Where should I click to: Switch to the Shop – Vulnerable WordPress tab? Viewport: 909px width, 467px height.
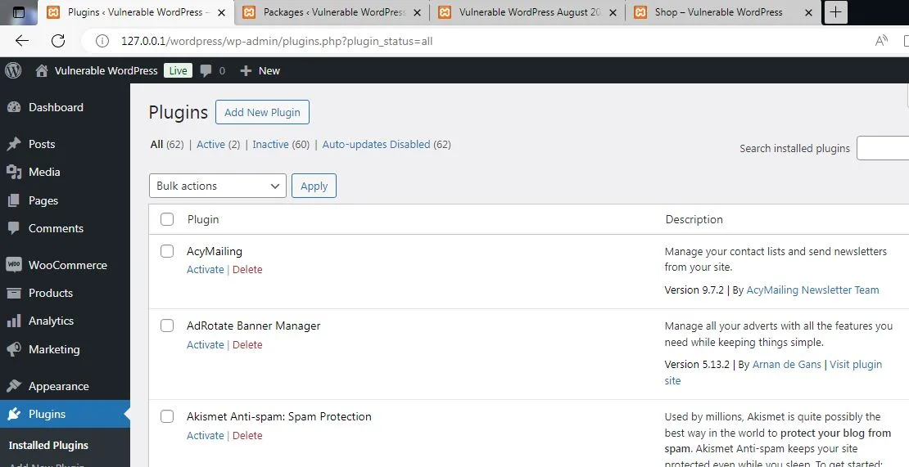click(723, 12)
